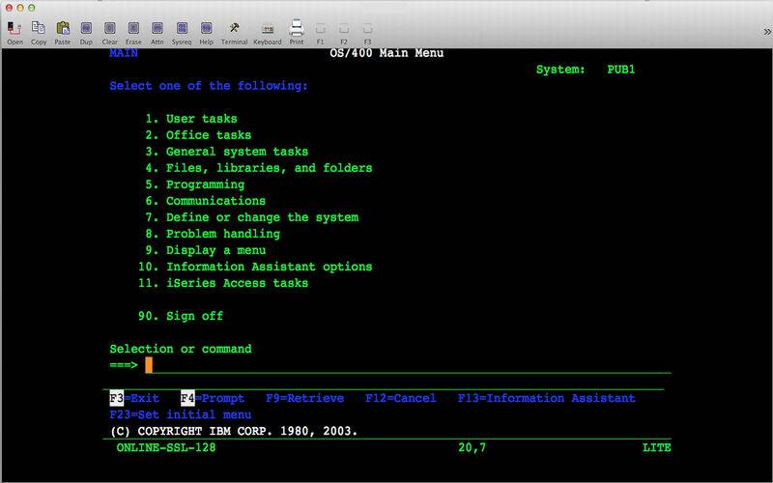Click the F2 toolbar key

(x=344, y=33)
